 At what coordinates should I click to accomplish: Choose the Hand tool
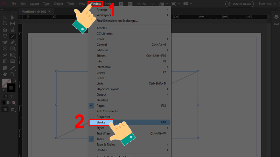click(x=5, y=74)
